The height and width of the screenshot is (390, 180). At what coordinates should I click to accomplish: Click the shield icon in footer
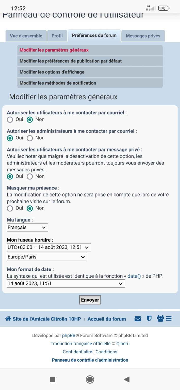click(x=149, y=319)
